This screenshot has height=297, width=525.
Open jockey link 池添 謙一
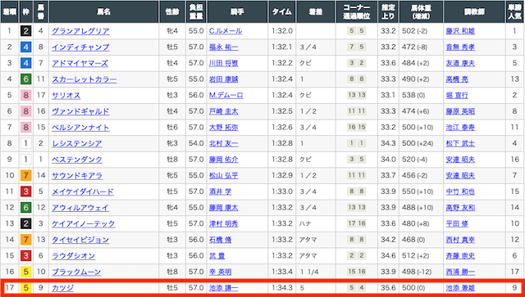[224, 288]
